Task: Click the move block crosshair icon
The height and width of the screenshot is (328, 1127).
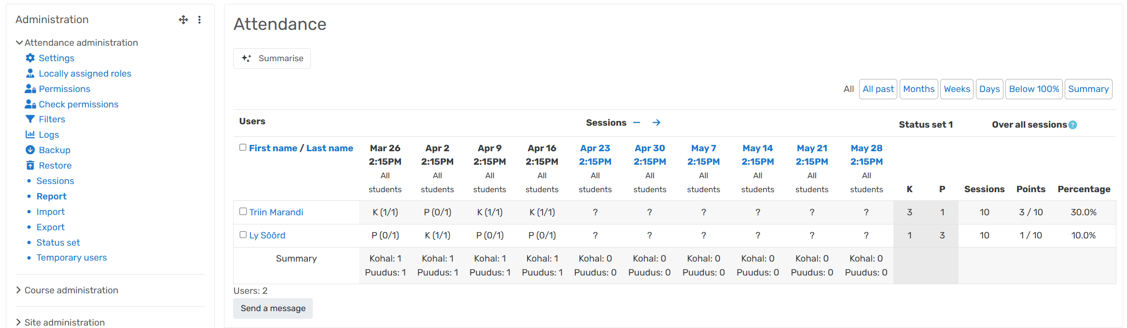Action: (x=183, y=20)
